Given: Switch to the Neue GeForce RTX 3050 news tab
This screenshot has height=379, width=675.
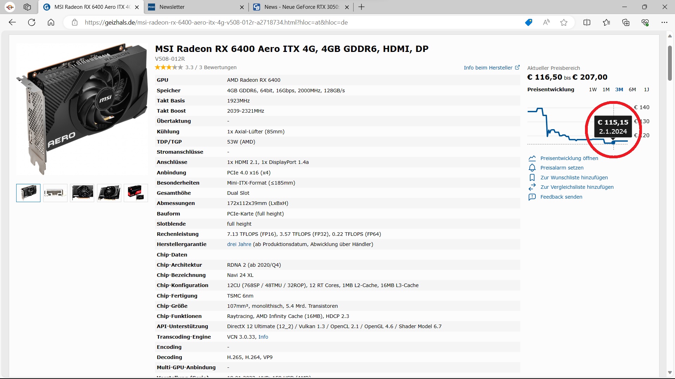Looking at the screenshot, I should tap(301, 7).
